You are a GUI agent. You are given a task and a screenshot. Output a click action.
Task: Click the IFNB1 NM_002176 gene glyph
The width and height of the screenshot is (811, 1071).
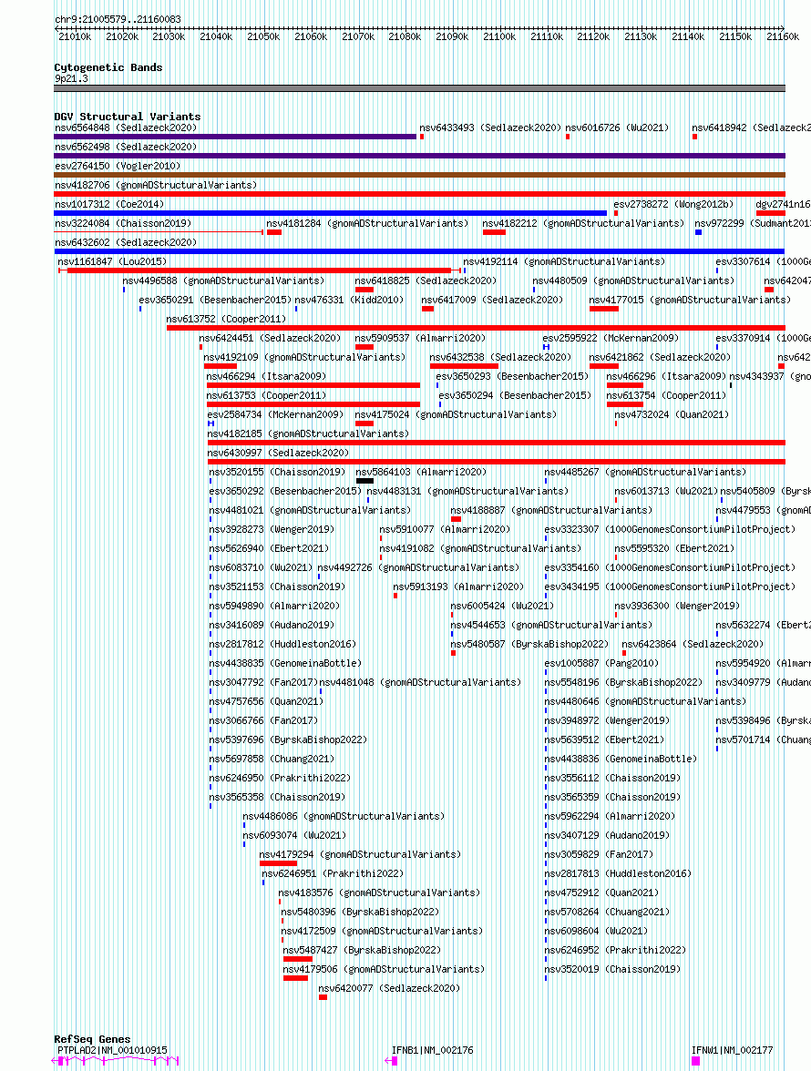(392, 1061)
